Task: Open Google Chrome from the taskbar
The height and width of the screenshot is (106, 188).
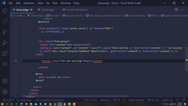Action: pos(50,104)
